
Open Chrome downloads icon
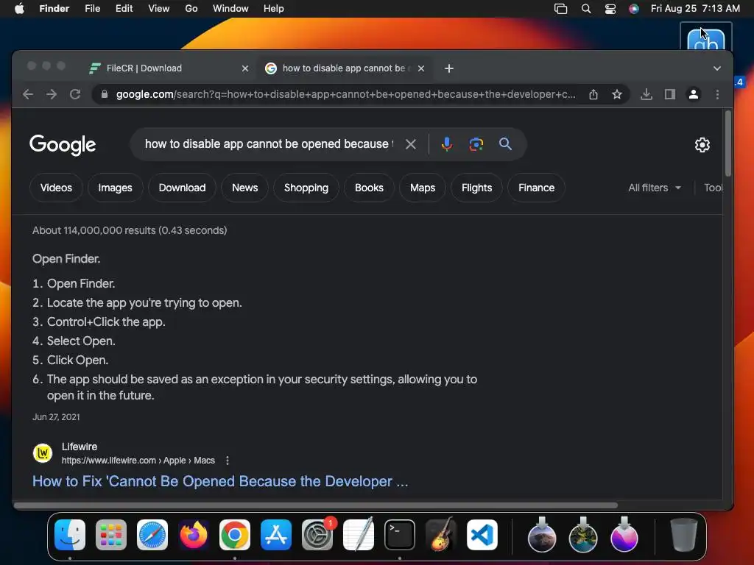click(x=646, y=94)
